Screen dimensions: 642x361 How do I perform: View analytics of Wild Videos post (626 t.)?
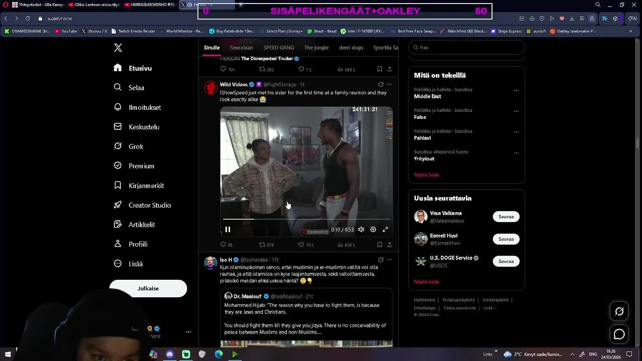coord(346,245)
